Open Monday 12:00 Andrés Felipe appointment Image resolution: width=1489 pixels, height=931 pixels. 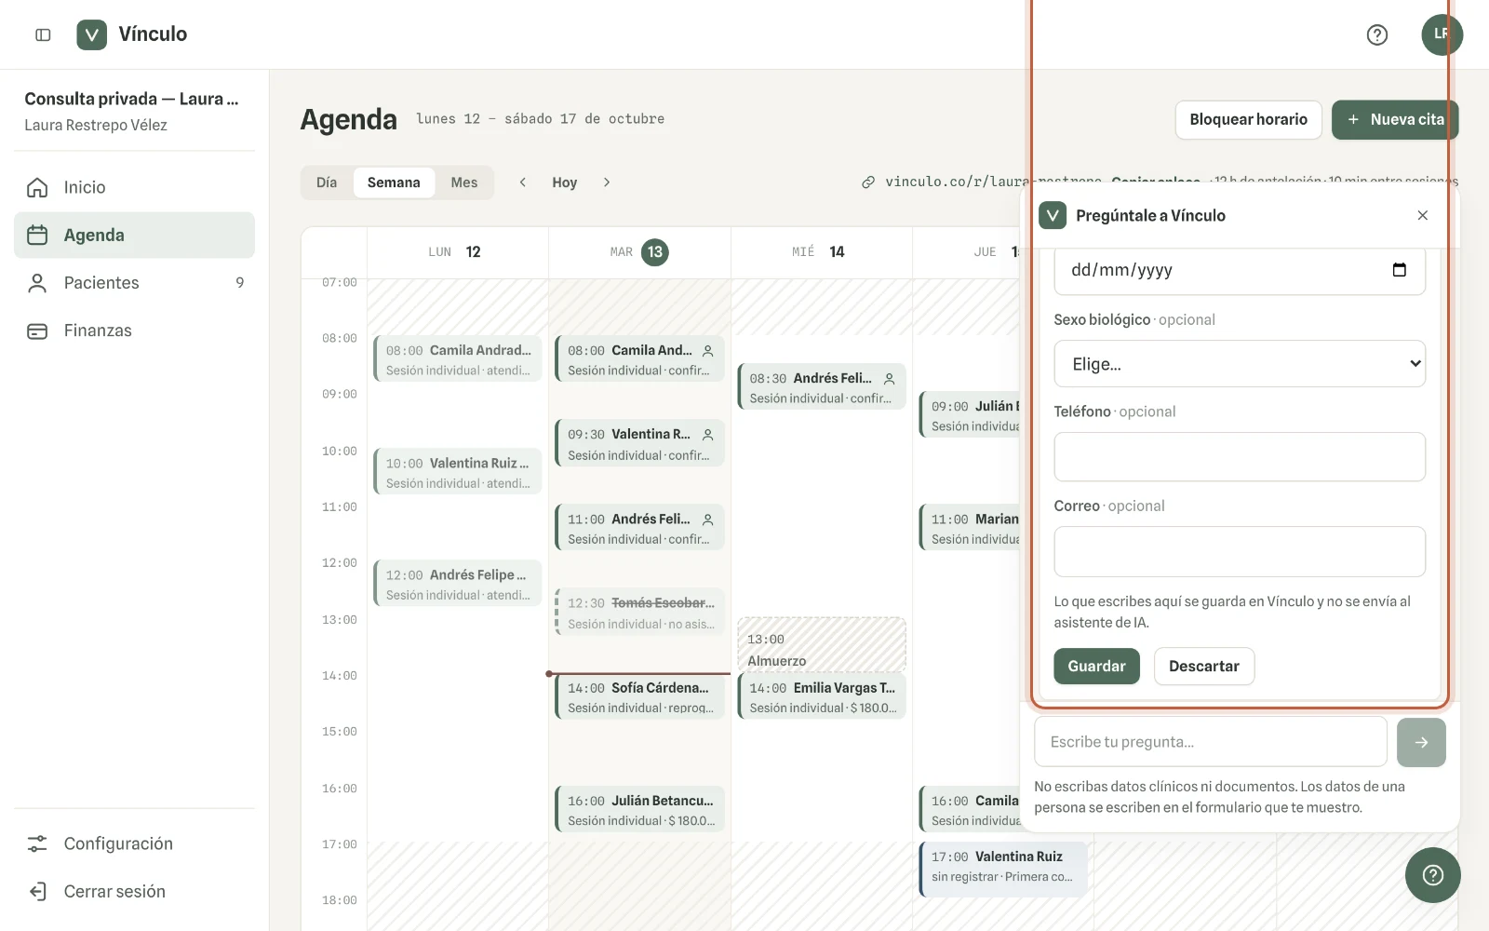point(458,584)
